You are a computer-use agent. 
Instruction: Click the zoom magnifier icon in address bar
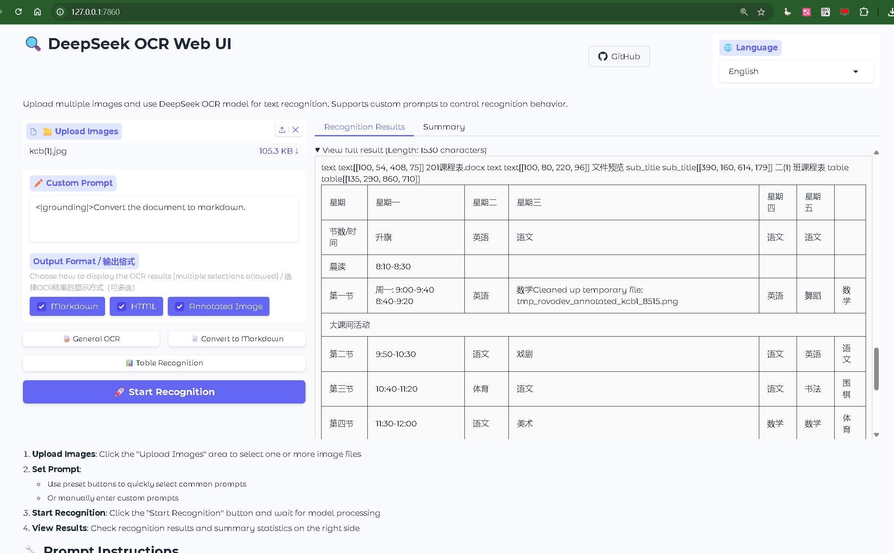coord(744,12)
